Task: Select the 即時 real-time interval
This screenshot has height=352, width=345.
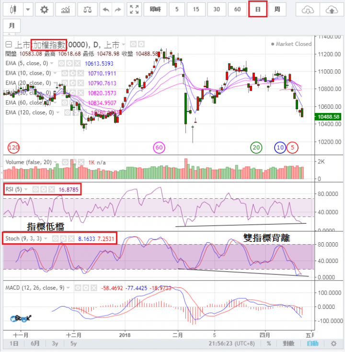Action: point(155,10)
